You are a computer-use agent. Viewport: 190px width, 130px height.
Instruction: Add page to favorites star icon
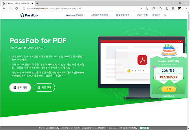point(147,8)
